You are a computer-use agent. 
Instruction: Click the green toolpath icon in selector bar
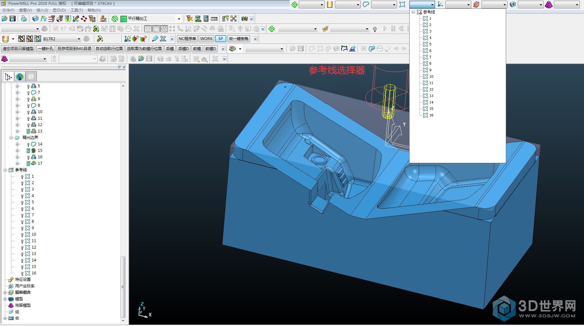pos(294,5)
